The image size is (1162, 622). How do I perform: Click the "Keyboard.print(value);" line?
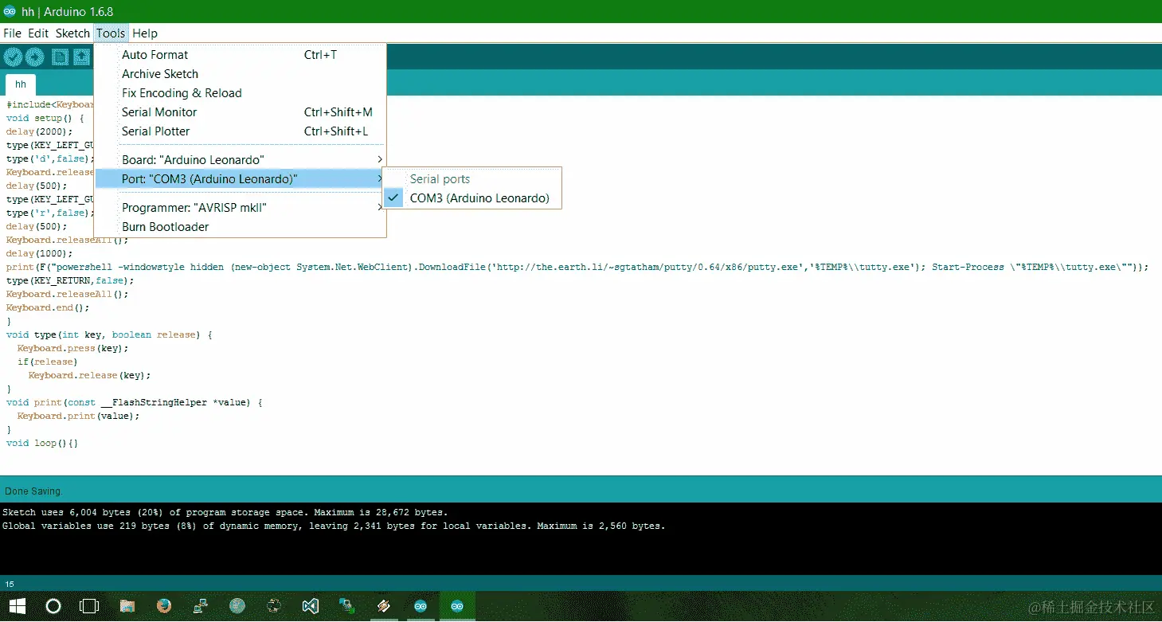click(x=78, y=416)
